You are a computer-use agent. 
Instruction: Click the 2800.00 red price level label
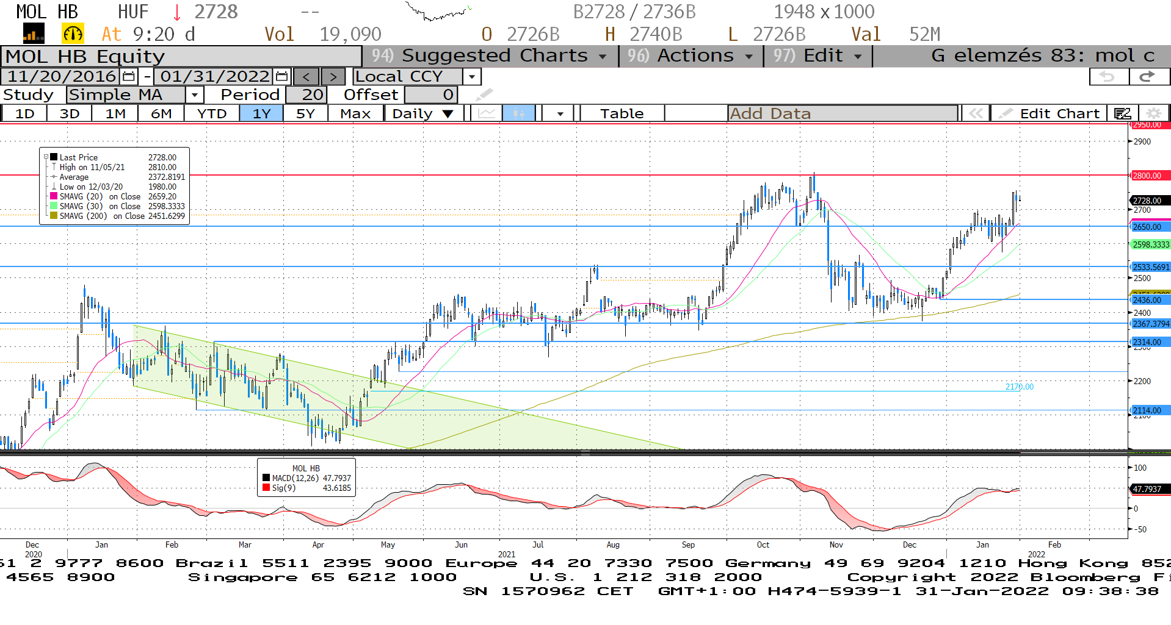[x=1150, y=176]
